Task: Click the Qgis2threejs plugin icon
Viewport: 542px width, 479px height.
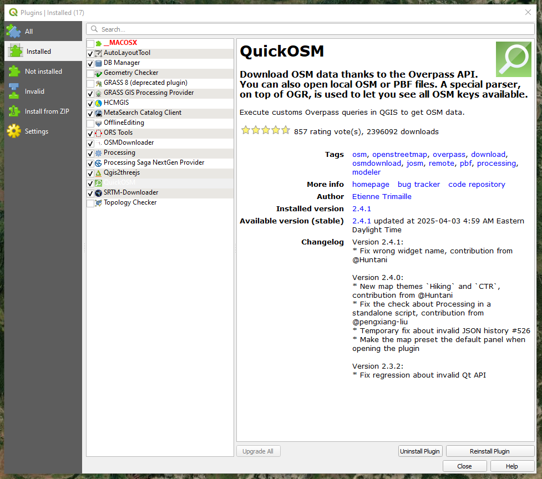Action: point(98,173)
